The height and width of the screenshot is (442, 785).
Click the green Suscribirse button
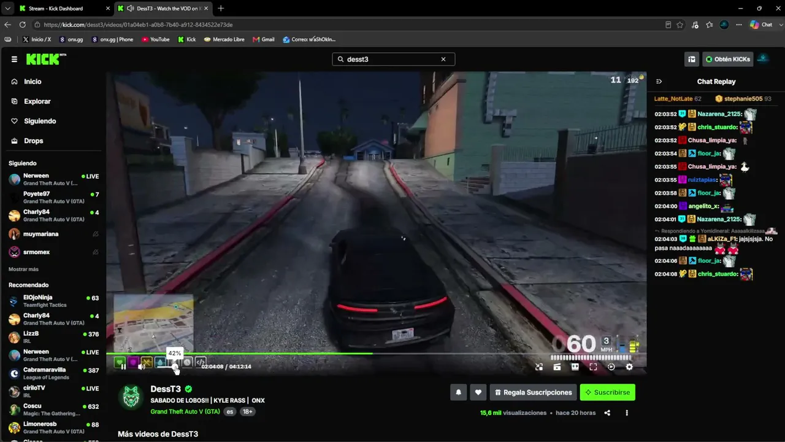point(607,392)
